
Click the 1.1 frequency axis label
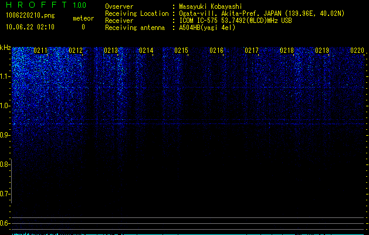5,76
